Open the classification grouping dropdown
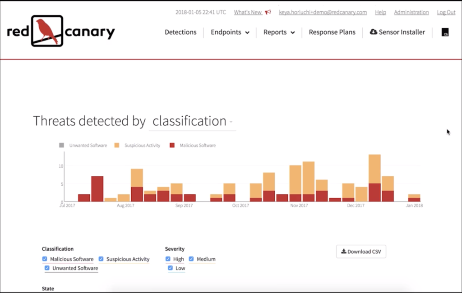The image size is (462, 293). pyautogui.click(x=192, y=121)
